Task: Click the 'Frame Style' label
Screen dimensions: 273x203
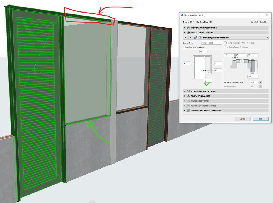Action: (188, 43)
